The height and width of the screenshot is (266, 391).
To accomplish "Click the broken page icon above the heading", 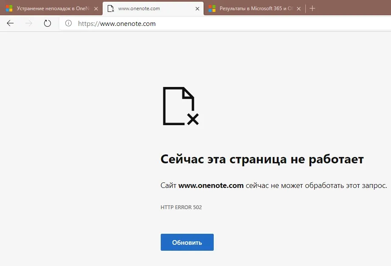I will [181, 106].
